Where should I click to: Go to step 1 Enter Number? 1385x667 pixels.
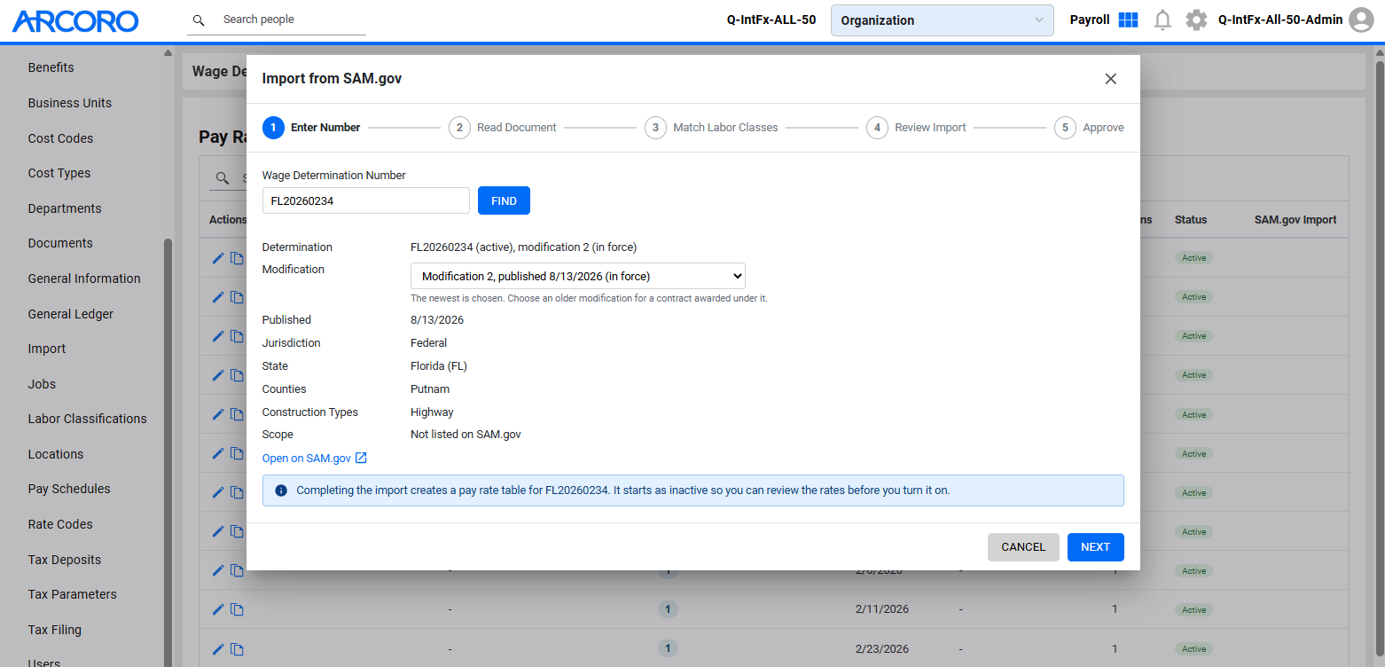click(311, 128)
